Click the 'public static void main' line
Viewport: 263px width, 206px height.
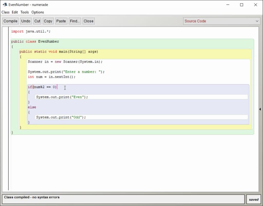[59, 52]
